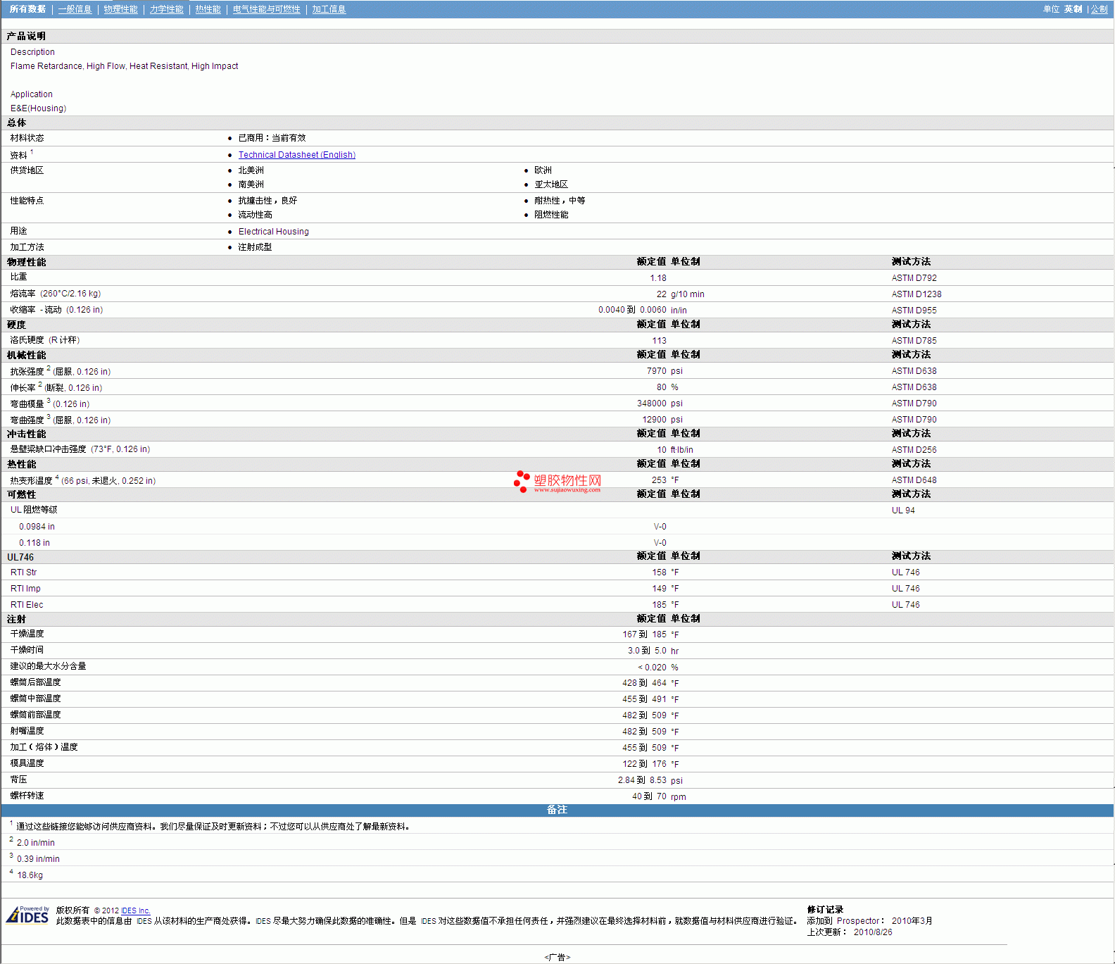Switch units to 公制 (metric)
The image size is (1115, 964).
[x=1099, y=9]
